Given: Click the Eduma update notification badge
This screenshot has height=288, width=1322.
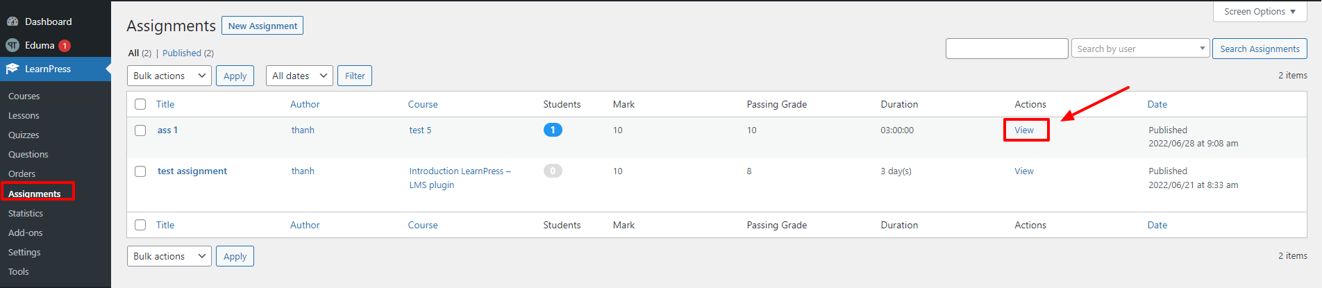Looking at the screenshot, I should (x=65, y=45).
